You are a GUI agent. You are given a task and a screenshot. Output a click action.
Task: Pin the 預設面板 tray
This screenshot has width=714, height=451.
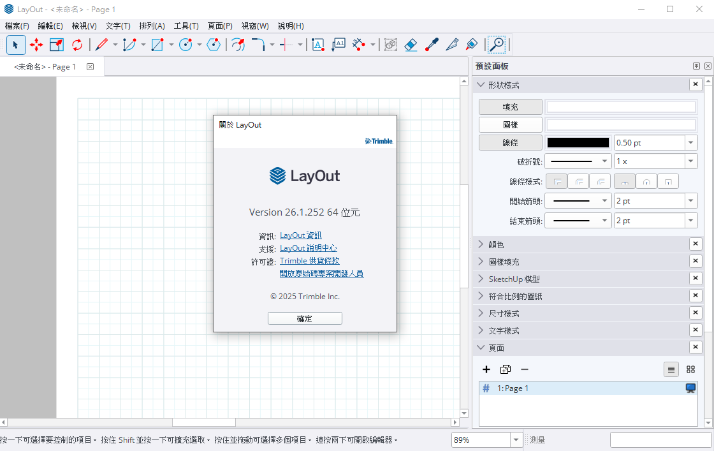click(696, 66)
